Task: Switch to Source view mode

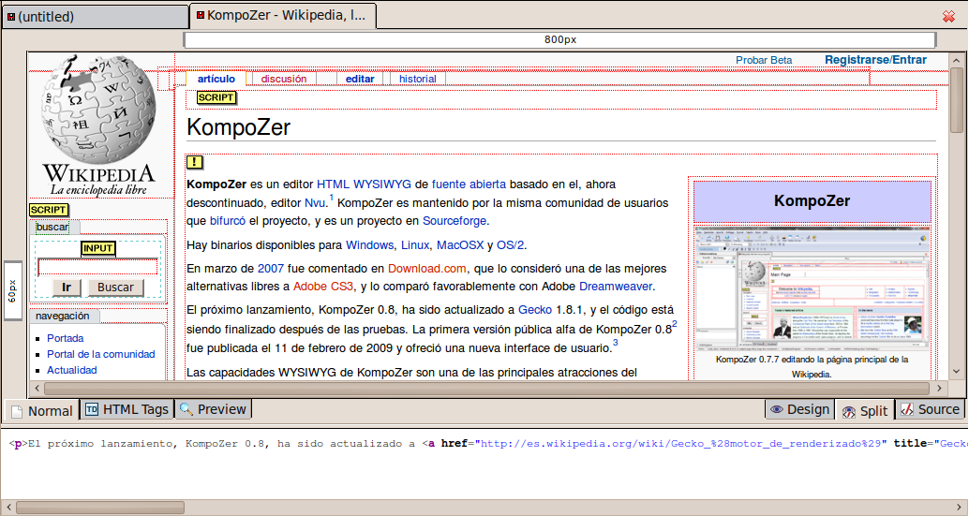Action: 929,409
